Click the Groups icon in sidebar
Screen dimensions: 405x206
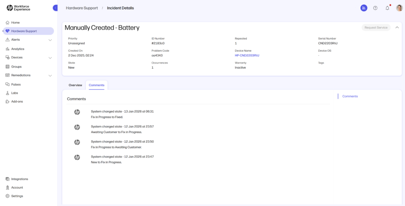8,67
